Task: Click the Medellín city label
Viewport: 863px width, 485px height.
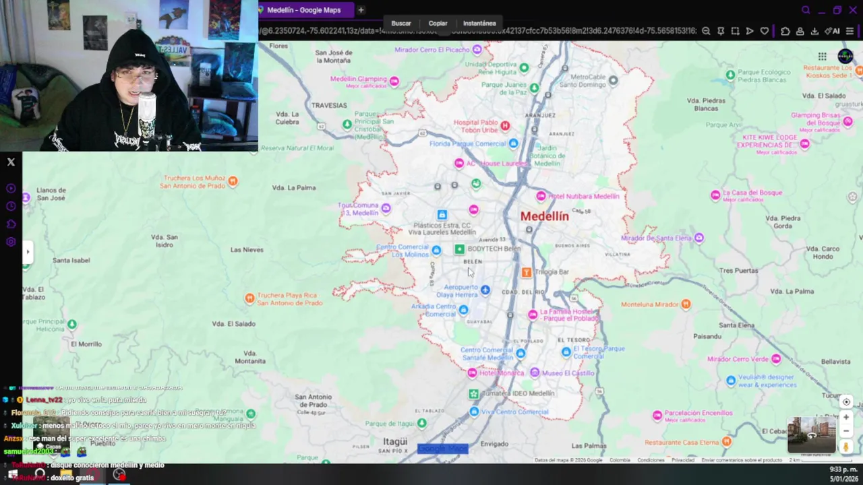Action: pos(545,216)
